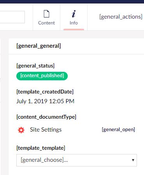
Task: Click the red Site Settings gear icon
Action: point(21,130)
